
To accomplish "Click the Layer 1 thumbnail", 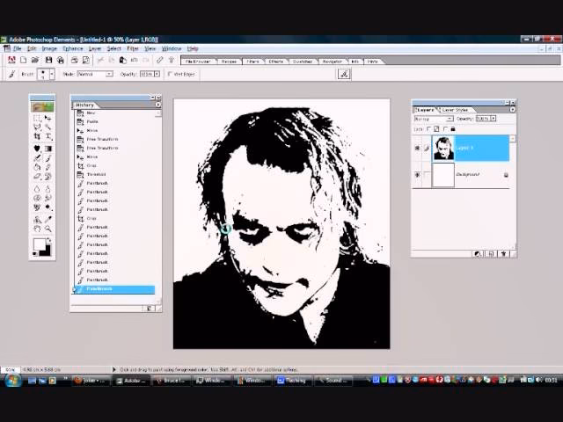I will coord(443,148).
